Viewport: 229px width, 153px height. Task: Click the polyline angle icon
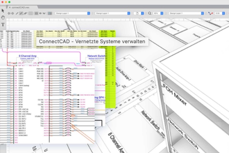click(210, 13)
